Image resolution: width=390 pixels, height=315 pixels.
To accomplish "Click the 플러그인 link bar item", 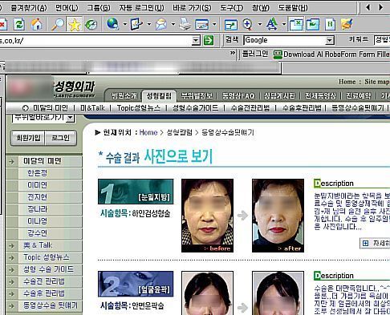I will 255,54.
